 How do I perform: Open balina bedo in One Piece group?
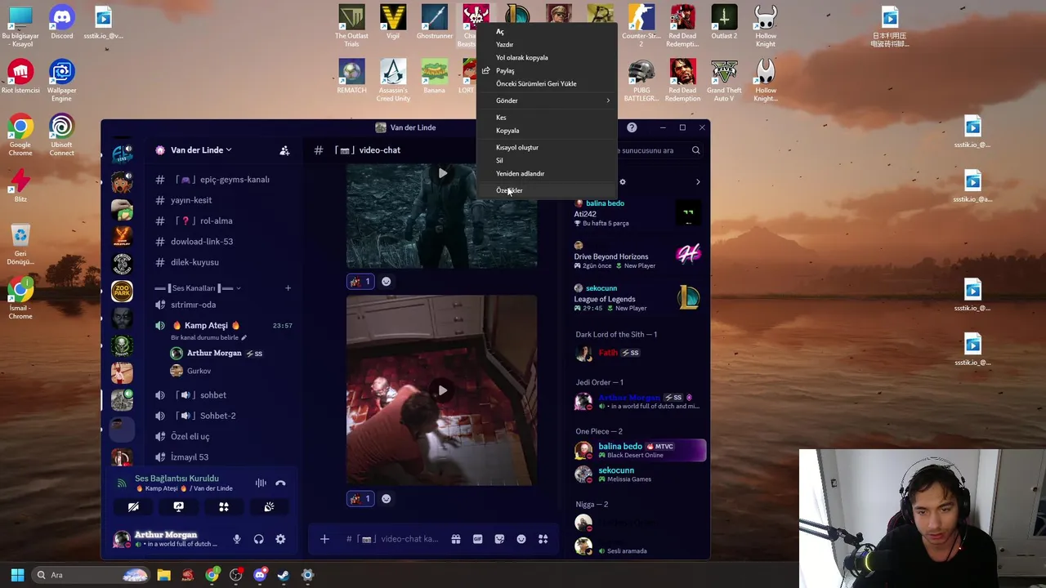tap(639, 450)
